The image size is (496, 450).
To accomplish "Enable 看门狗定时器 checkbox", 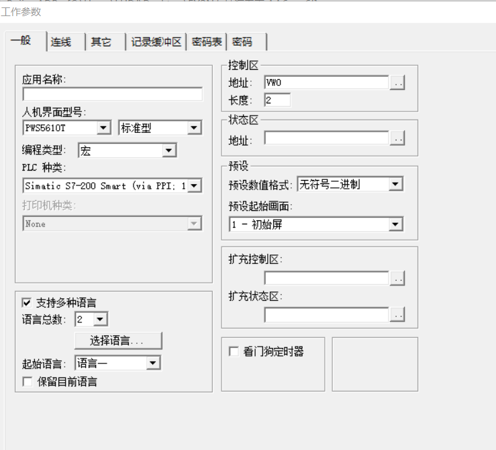I will click(x=234, y=351).
